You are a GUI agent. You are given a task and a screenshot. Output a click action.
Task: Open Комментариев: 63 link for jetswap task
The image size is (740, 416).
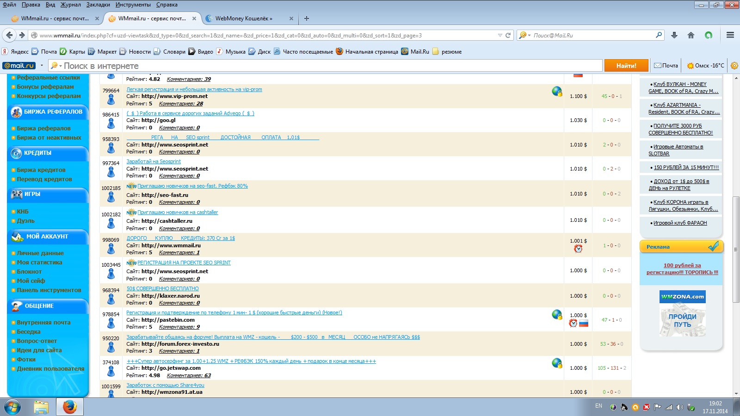[x=189, y=375]
